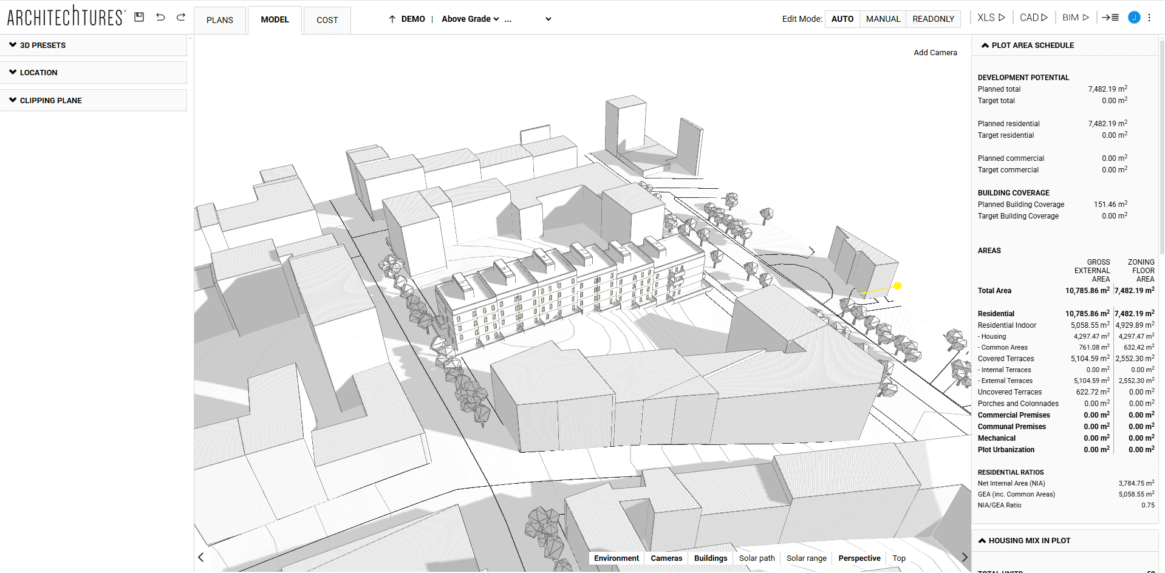Click Add Camera in the viewport
Image resolution: width=1165 pixels, height=573 pixels.
(x=935, y=52)
